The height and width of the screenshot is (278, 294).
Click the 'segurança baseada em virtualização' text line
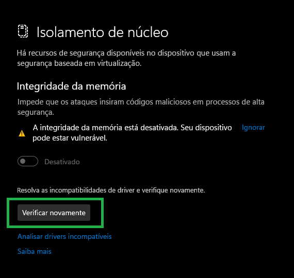pos(79,63)
